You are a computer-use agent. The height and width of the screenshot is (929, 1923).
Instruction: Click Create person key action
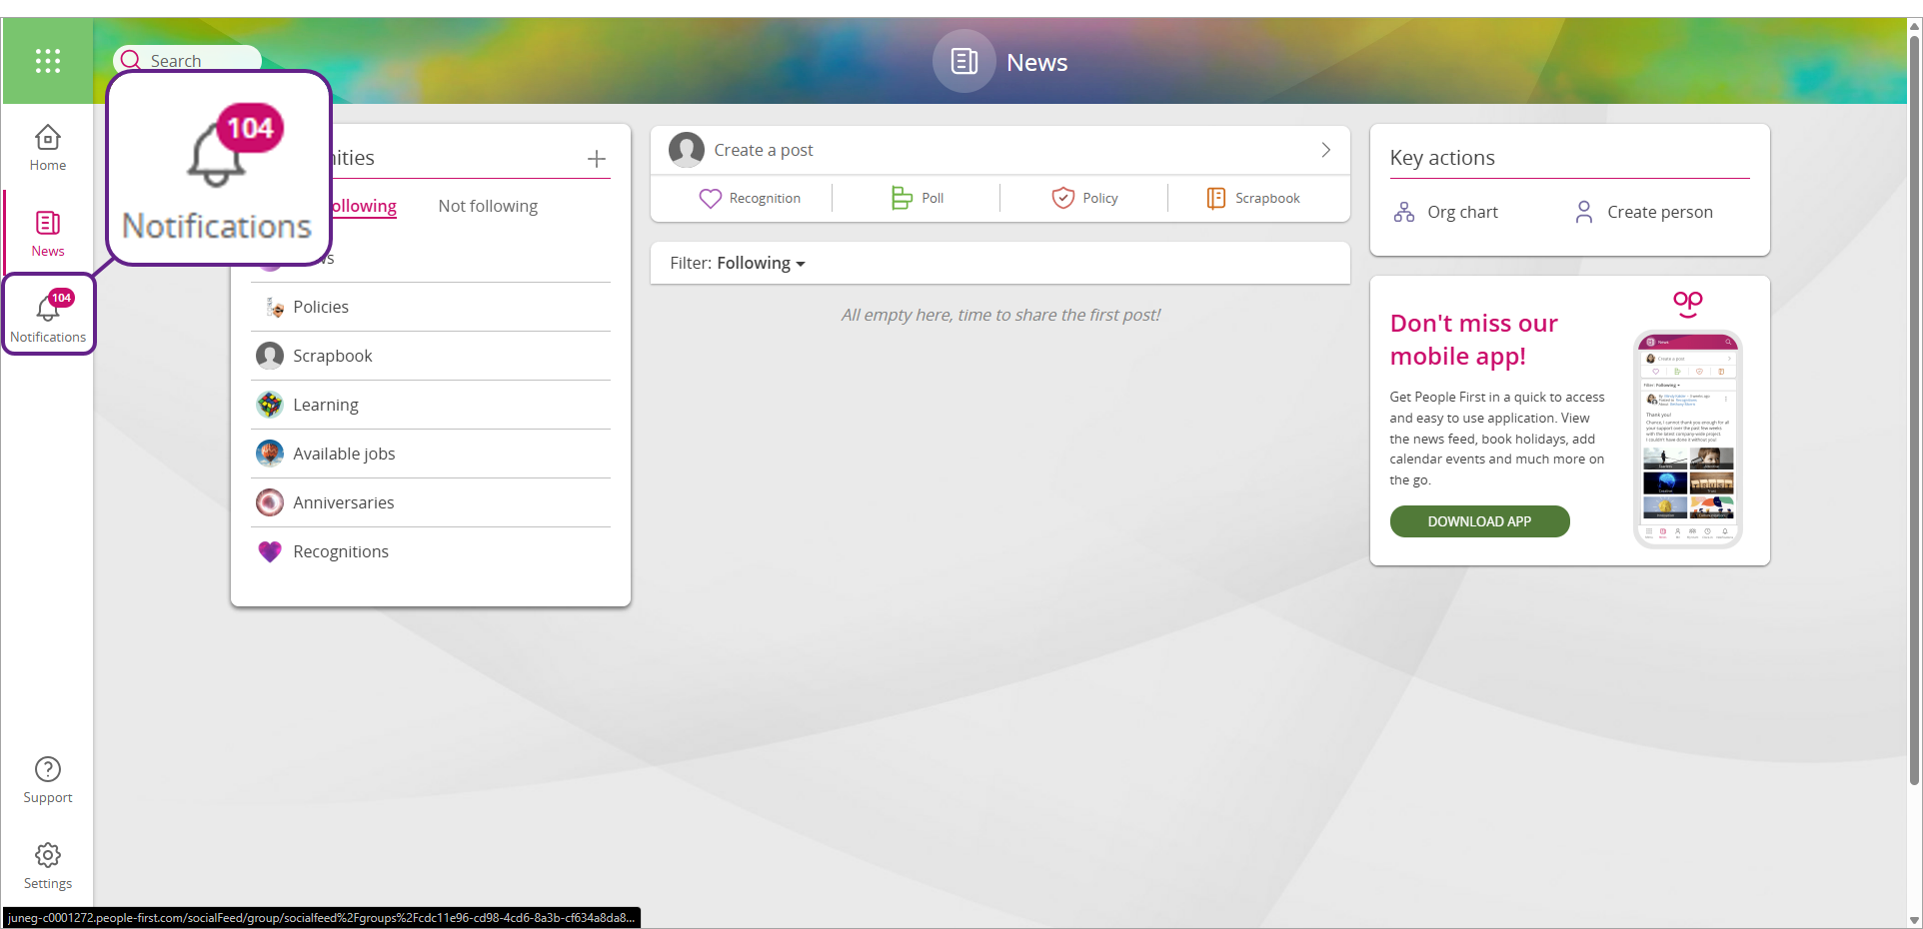(x=1644, y=212)
